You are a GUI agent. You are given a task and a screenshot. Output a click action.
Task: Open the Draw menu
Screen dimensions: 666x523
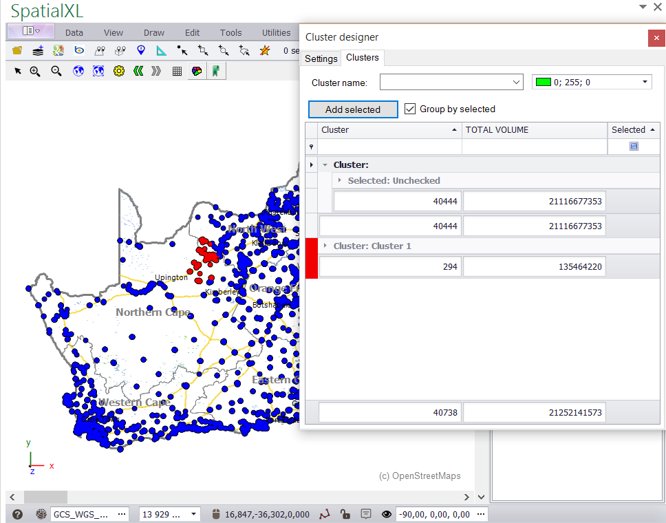click(154, 32)
